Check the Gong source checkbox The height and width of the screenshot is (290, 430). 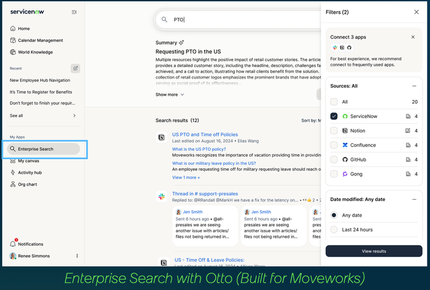coord(334,174)
